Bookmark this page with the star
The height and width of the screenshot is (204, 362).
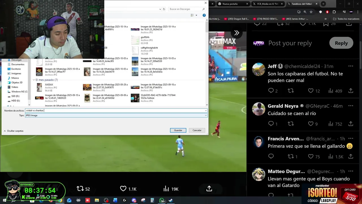coord(311,12)
